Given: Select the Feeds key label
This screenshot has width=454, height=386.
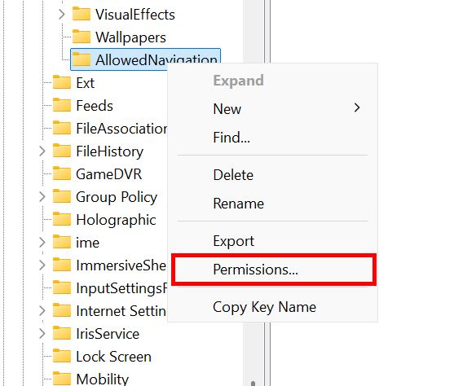Looking at the screenshot, I should tap(95, 106).
